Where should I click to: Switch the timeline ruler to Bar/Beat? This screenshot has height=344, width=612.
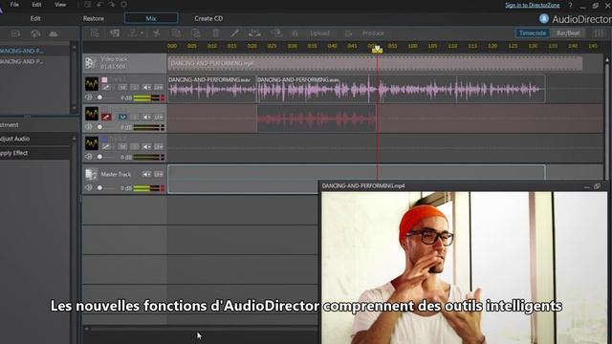click(568, 33)
